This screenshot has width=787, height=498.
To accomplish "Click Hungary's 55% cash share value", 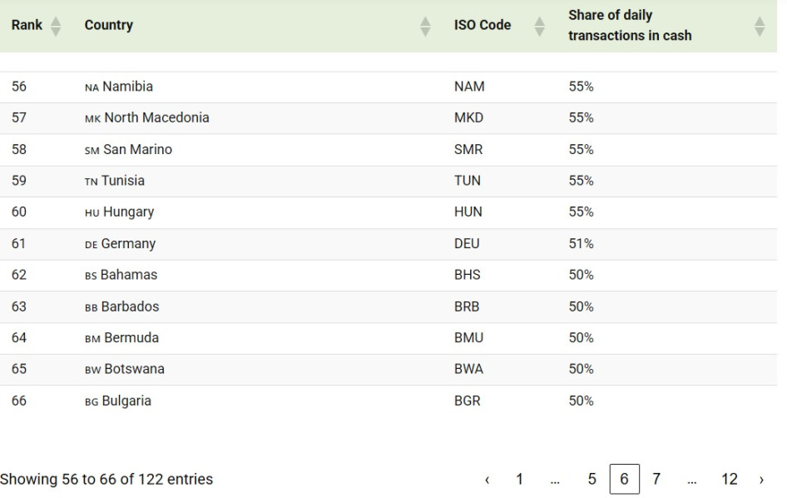I will pos(581,212).
